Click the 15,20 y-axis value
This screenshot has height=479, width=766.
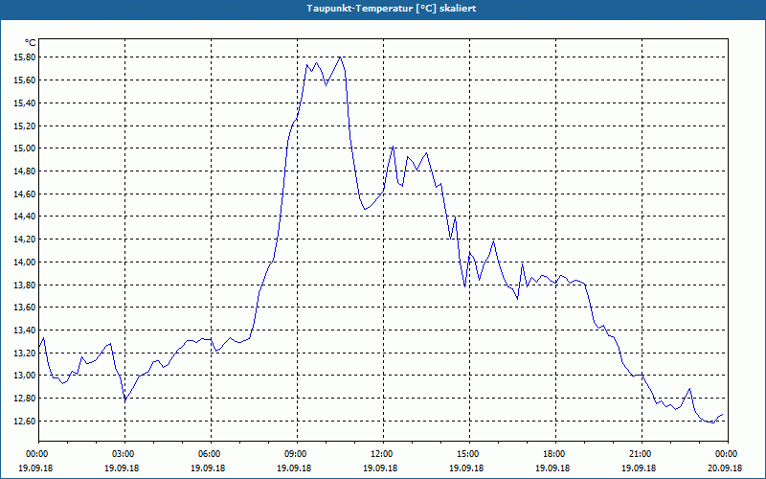tap(25, 125)
